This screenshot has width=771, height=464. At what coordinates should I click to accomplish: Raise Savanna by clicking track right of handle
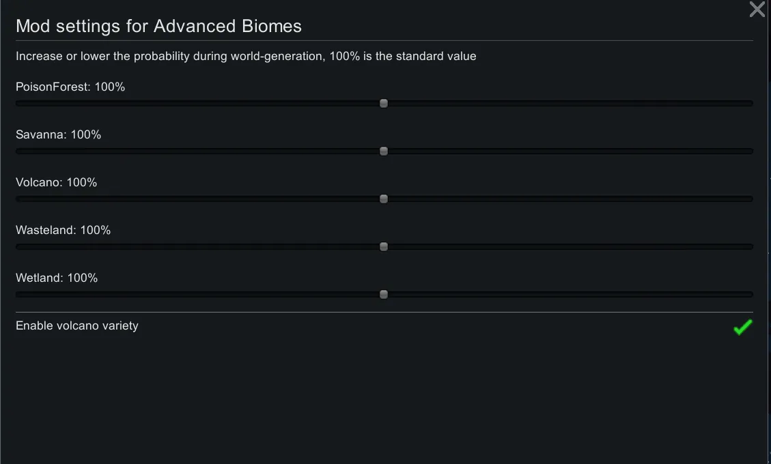[x=567, y=151]
